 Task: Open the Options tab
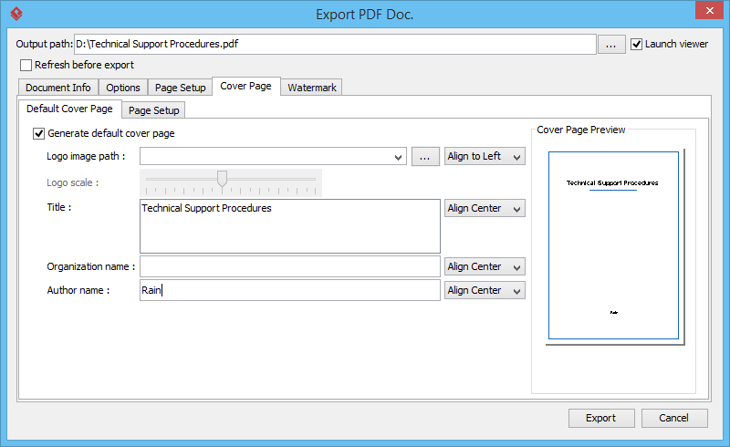tap(123, 88)
